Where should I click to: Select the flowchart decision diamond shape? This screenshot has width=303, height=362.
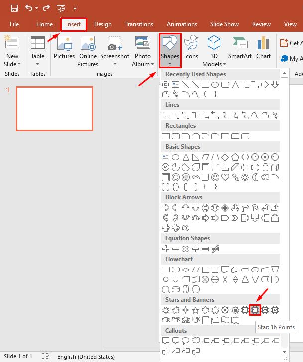185,270
